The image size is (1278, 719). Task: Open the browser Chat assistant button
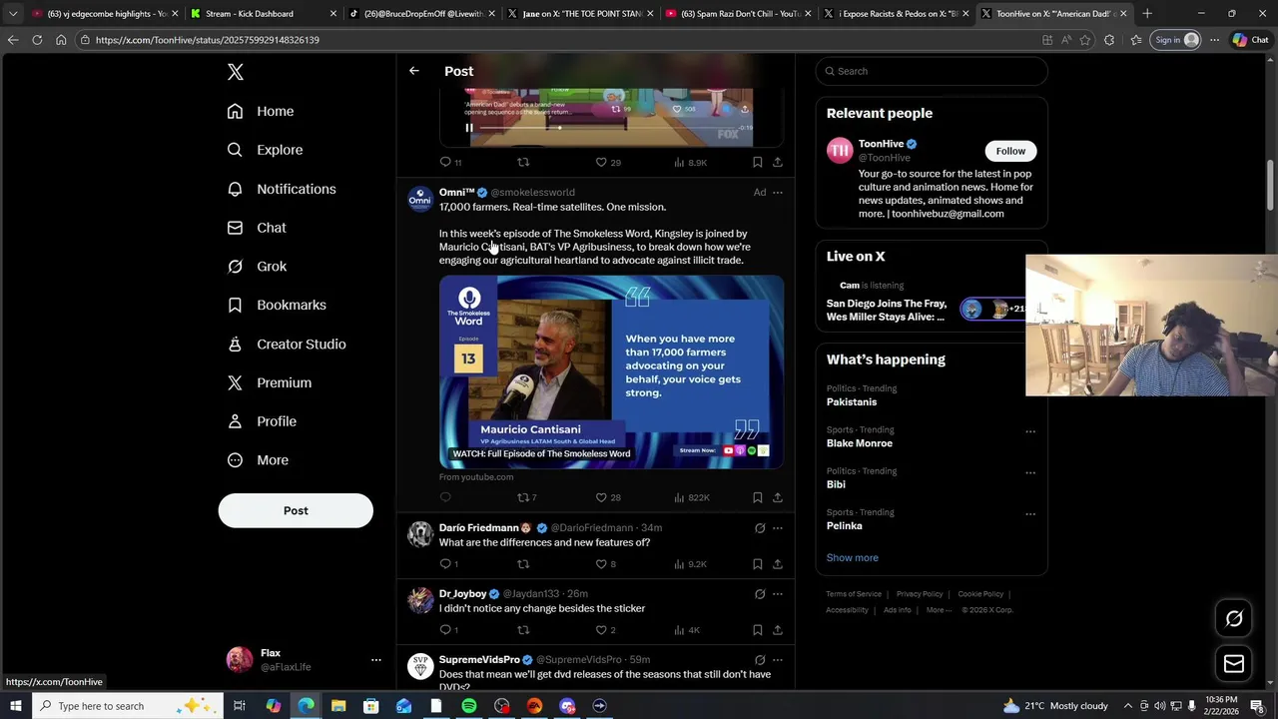(1250, 40)
